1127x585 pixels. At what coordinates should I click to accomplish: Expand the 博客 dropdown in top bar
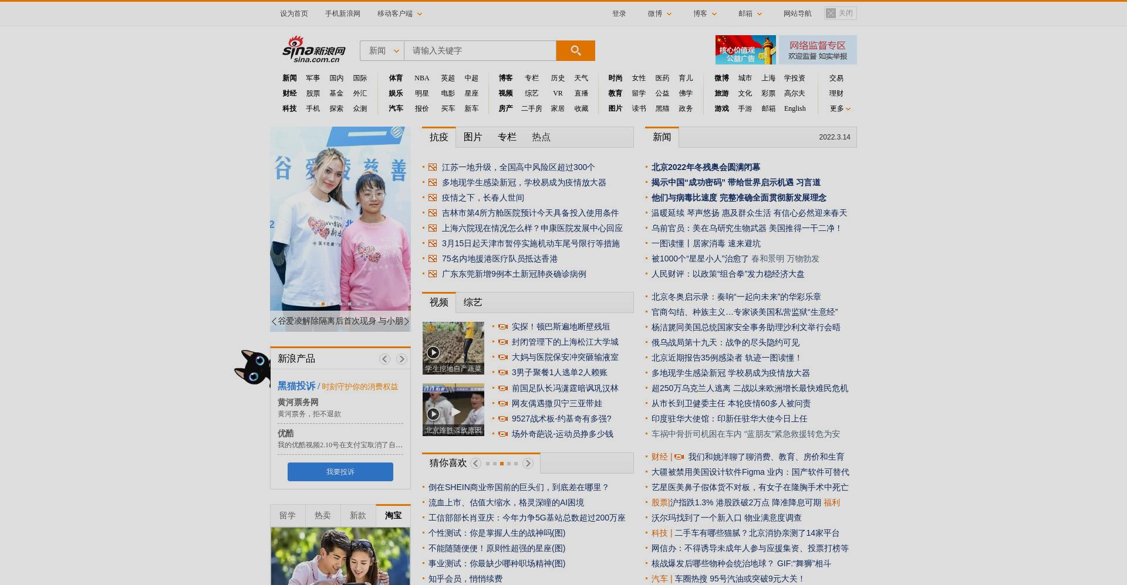coord(705,13)
